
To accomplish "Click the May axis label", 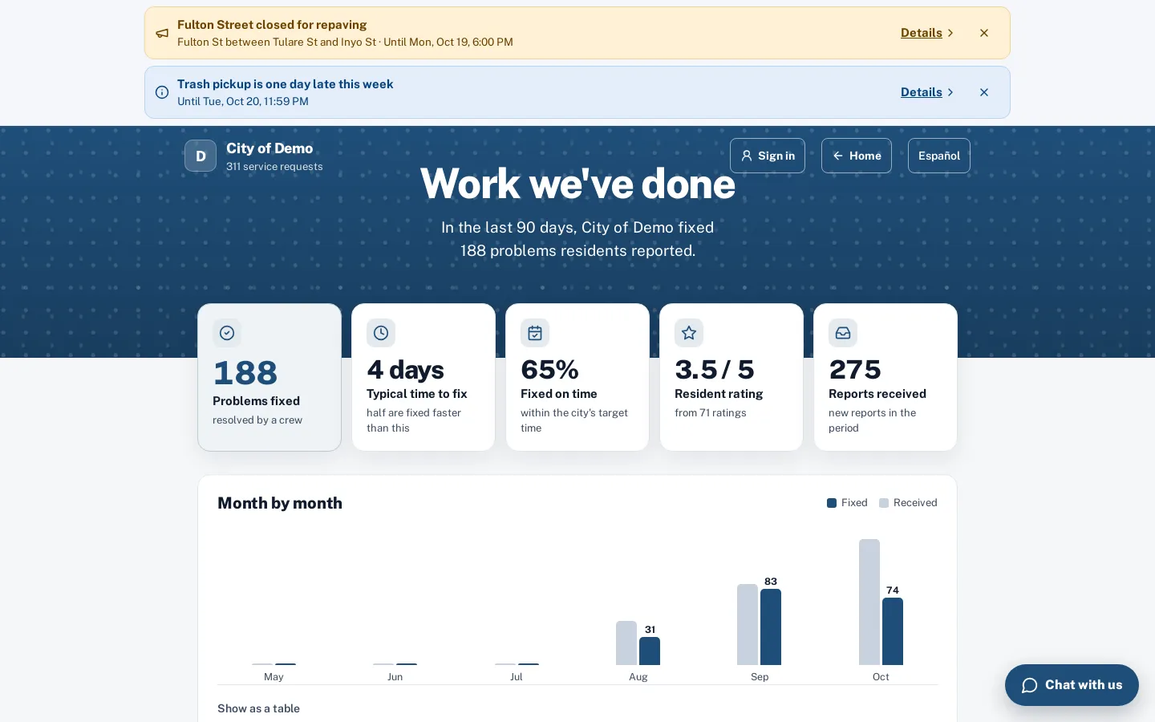I will click(274, 677).
